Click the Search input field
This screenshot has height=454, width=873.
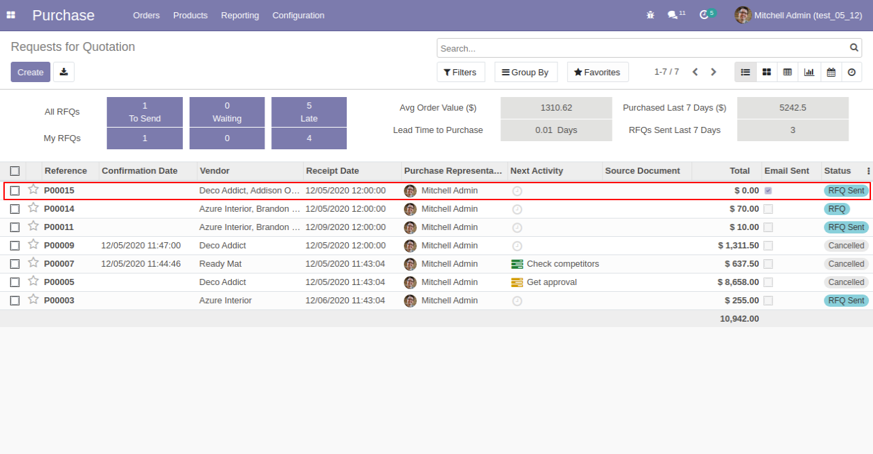coord(643,48)
